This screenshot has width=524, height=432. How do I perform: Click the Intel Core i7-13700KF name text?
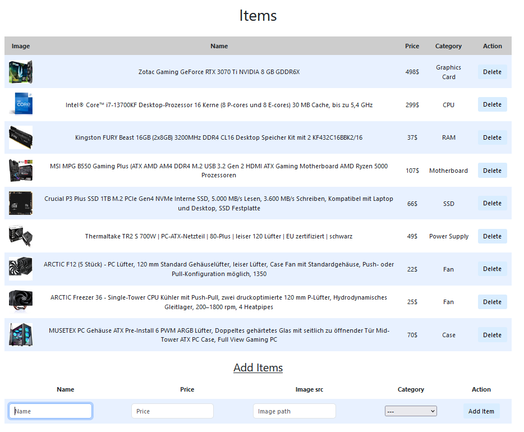pyautogui.click(x=219, y=105)
